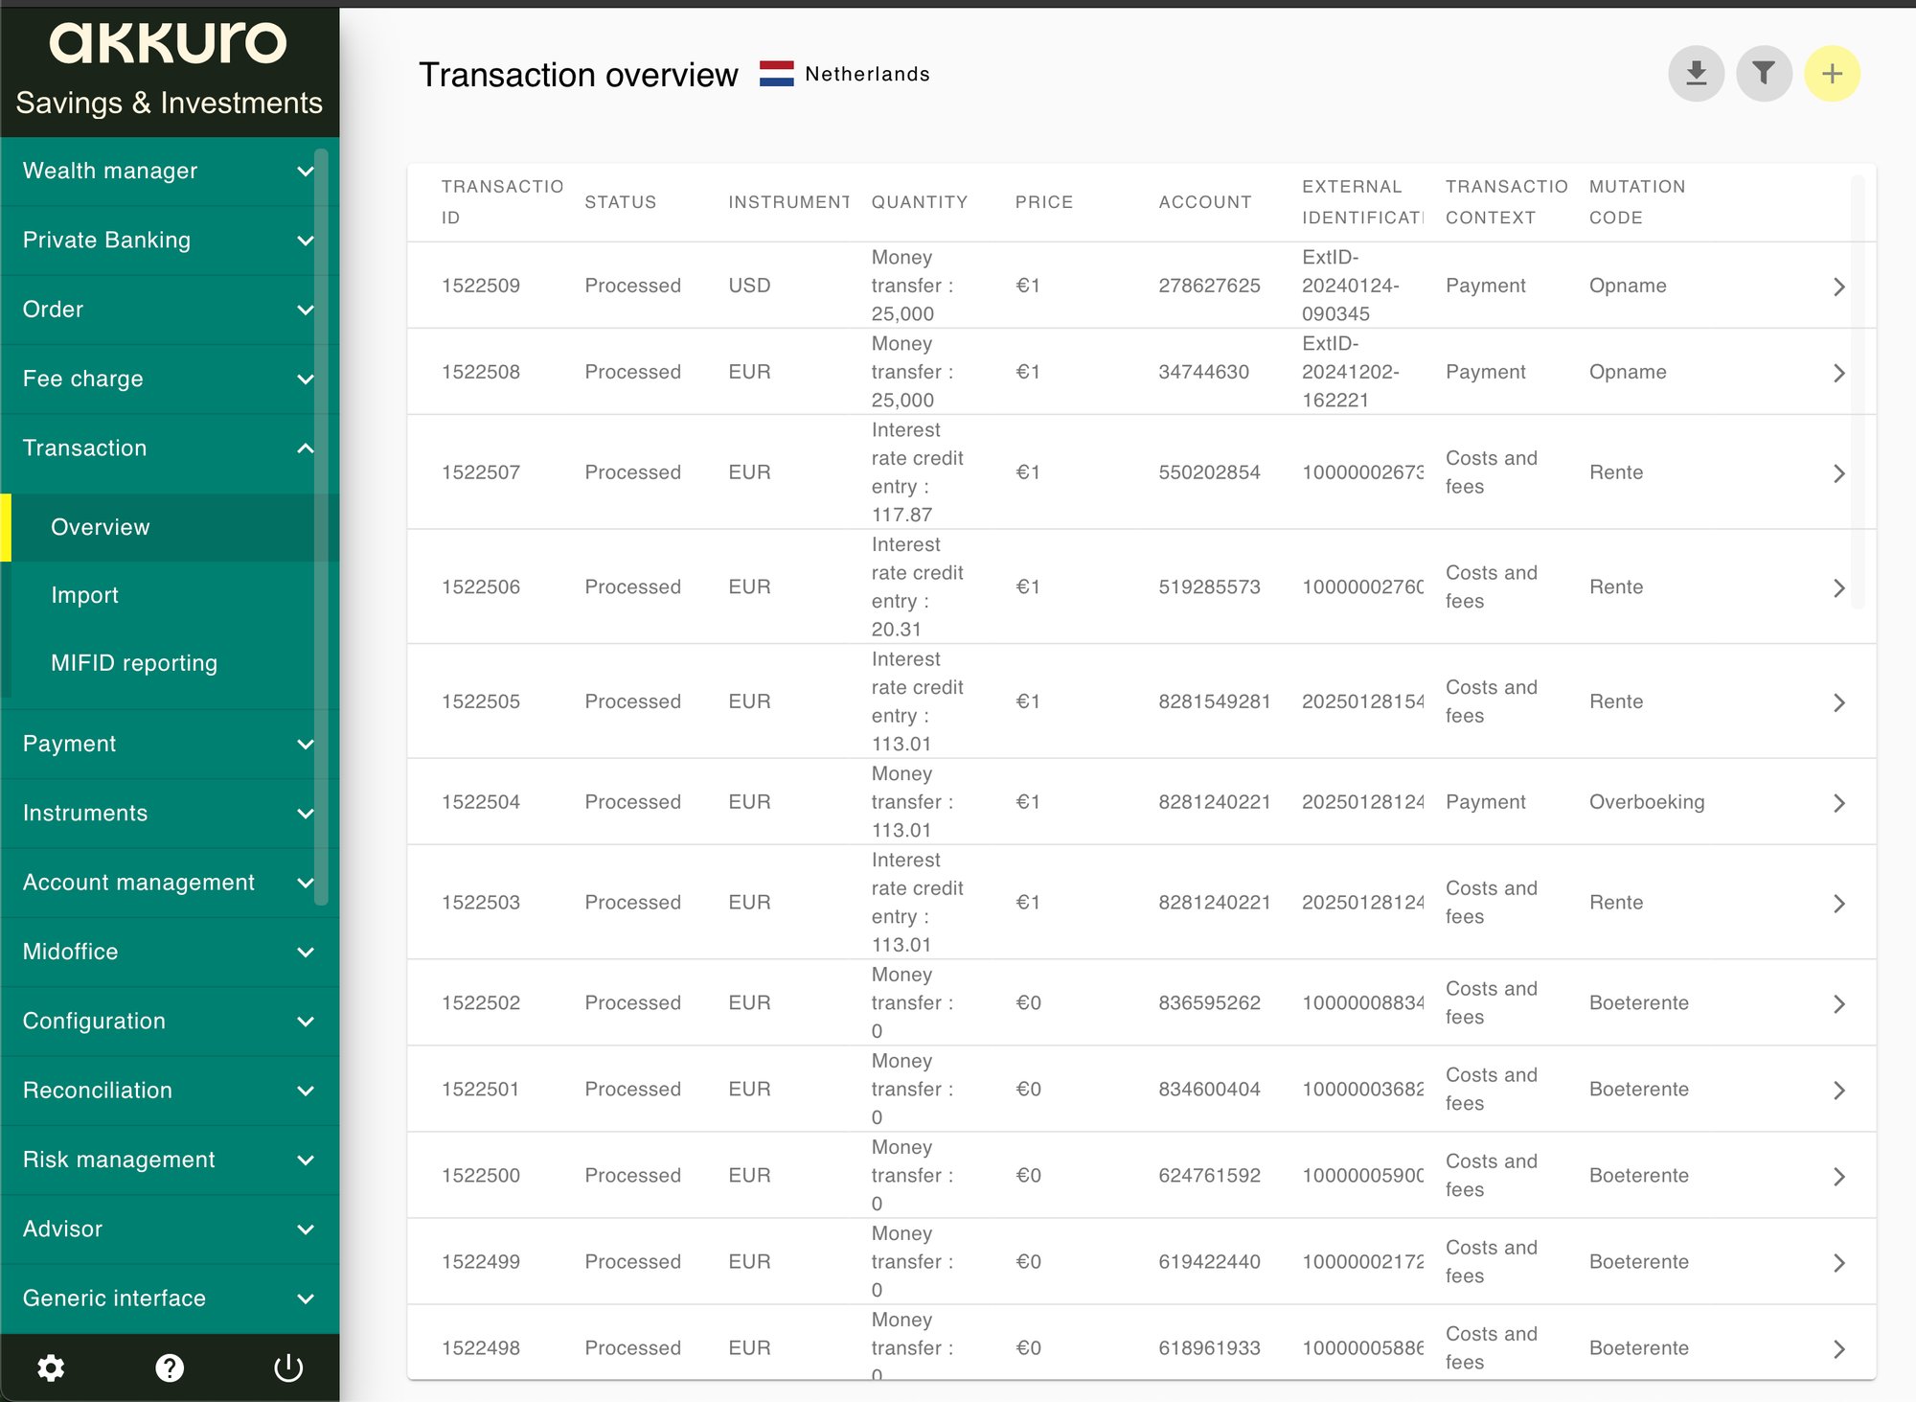The image size is (1916, 1402).
Task: Click USD instrument in row 1522509
Action: click(749, 286)
